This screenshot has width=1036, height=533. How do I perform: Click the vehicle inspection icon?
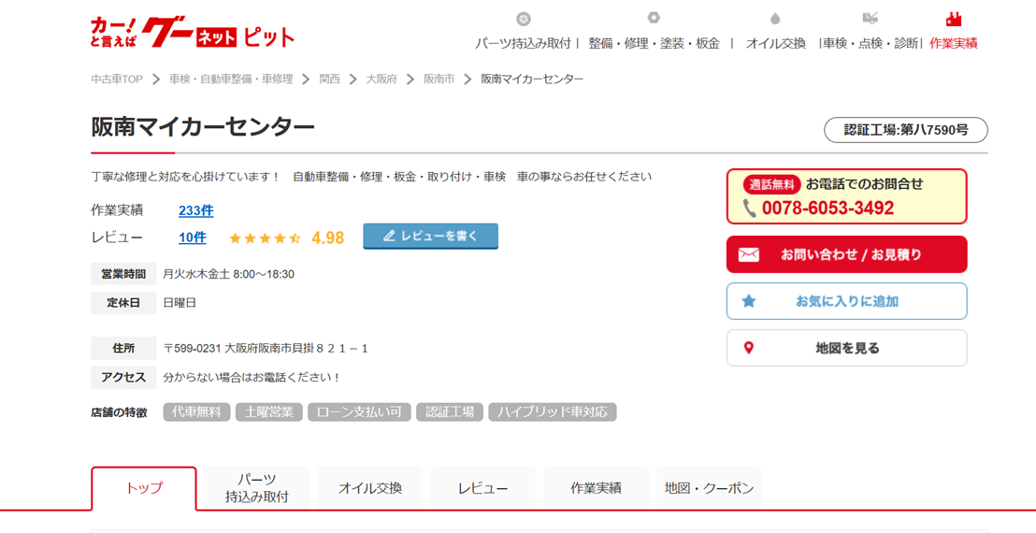870,19
